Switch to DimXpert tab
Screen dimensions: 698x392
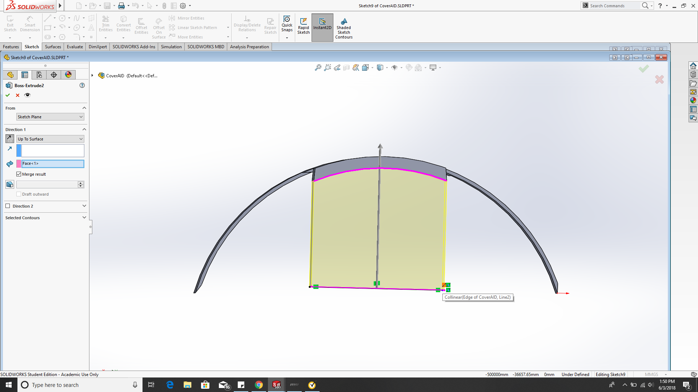coord(98,47)
